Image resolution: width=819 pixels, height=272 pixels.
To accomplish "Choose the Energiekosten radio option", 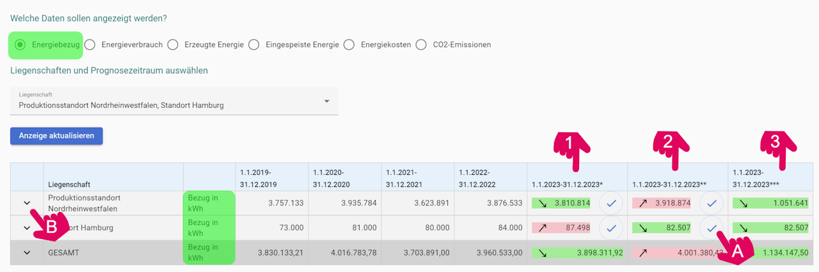I will [x=349, y=45].
